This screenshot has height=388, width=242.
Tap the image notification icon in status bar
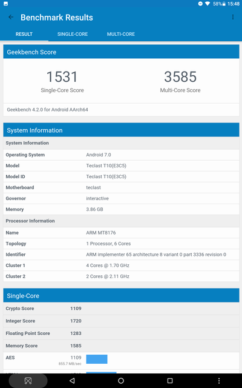[x=5, y=4]
